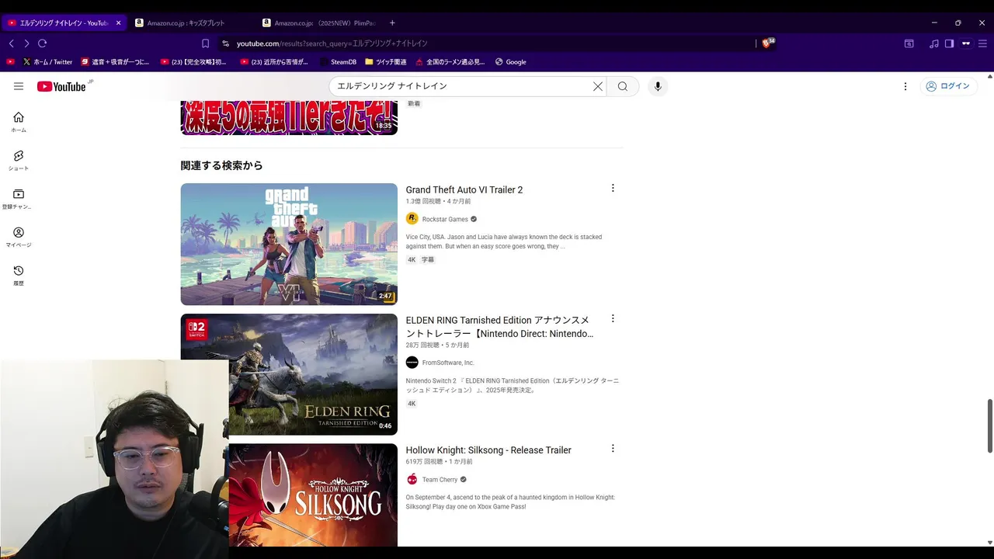Open the music note playlist icon in toolbar
The width and height of the screenshot is (994, 559).
tap(933, 43)
